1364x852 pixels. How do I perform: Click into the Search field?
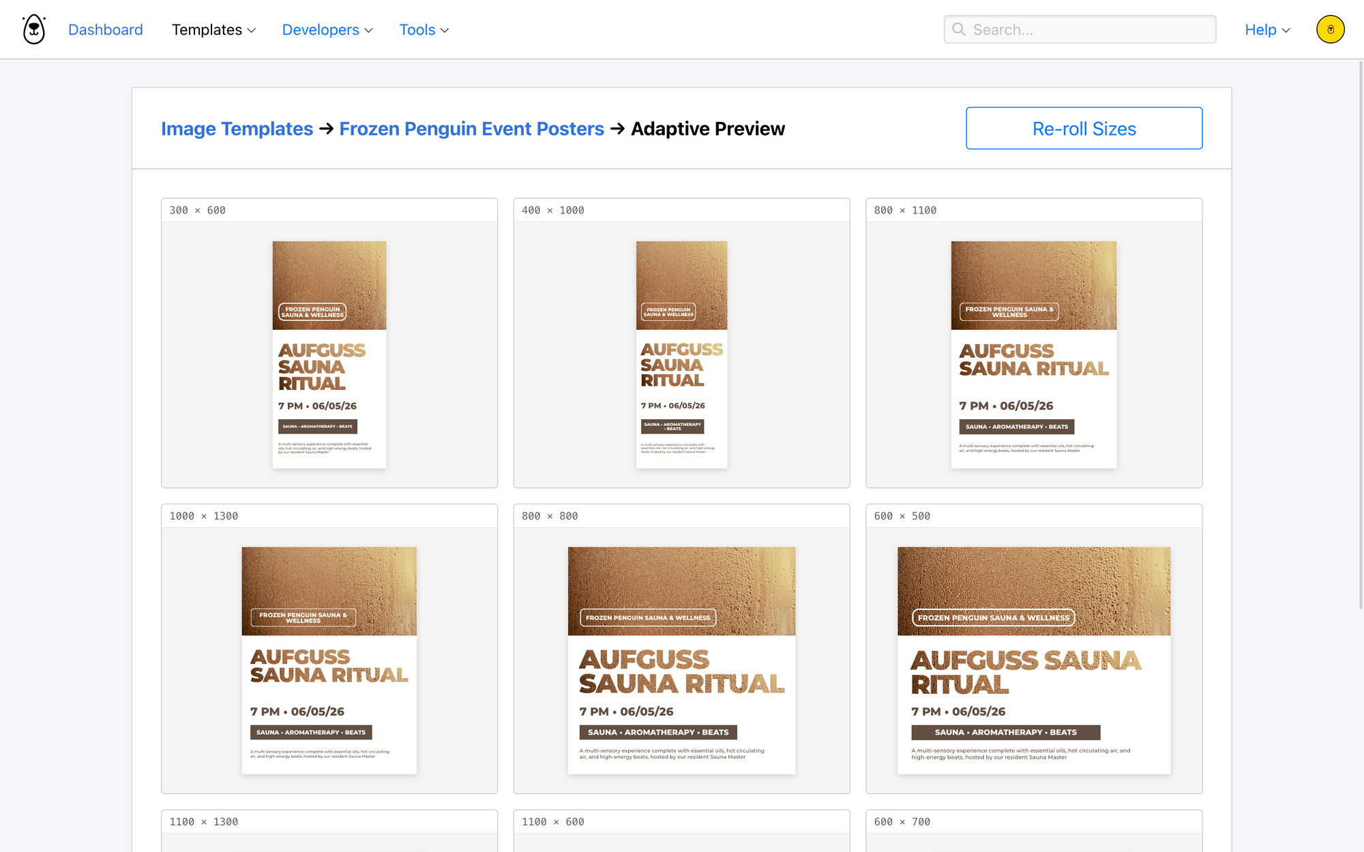pos(1080,29)
